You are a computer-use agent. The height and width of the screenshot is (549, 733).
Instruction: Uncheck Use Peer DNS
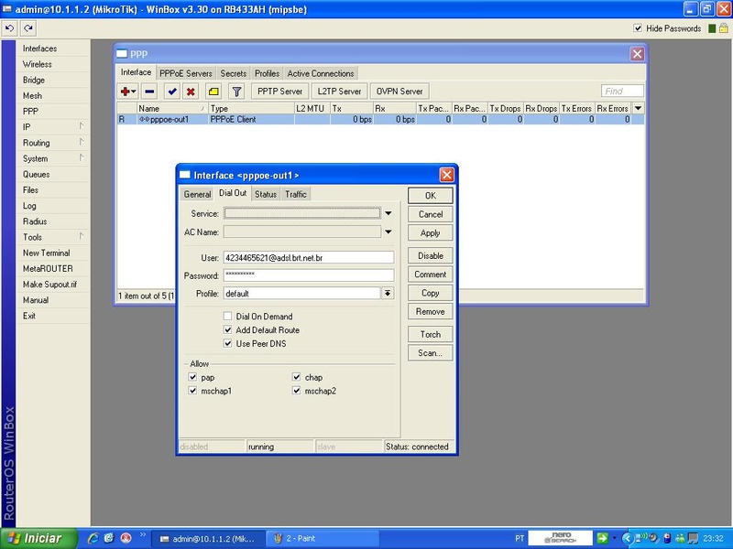point(227,344)
